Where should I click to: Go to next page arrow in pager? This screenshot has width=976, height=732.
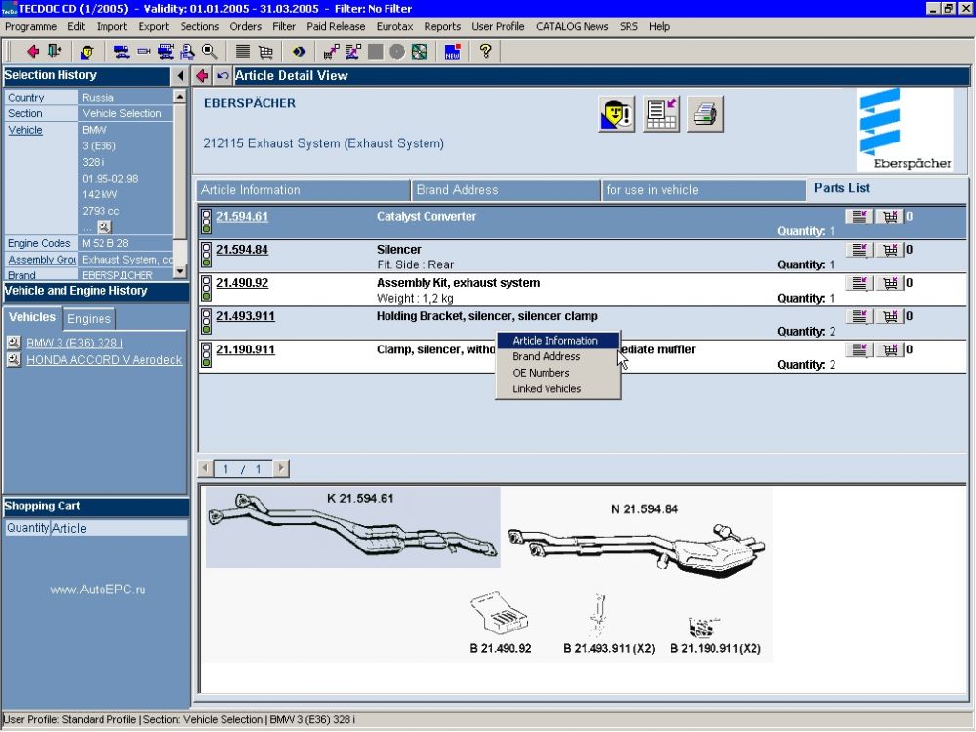pyautogui.click(x=281, y=468)
